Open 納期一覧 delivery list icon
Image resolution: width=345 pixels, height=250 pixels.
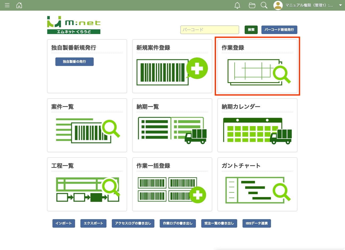[x=172, y=131]
